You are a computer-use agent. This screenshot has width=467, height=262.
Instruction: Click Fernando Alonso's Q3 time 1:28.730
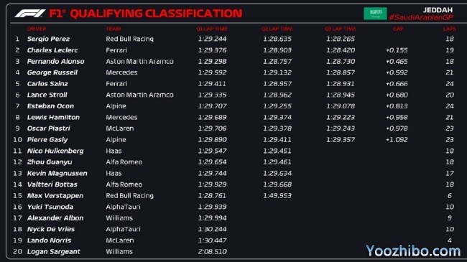(x=341, y=61)
